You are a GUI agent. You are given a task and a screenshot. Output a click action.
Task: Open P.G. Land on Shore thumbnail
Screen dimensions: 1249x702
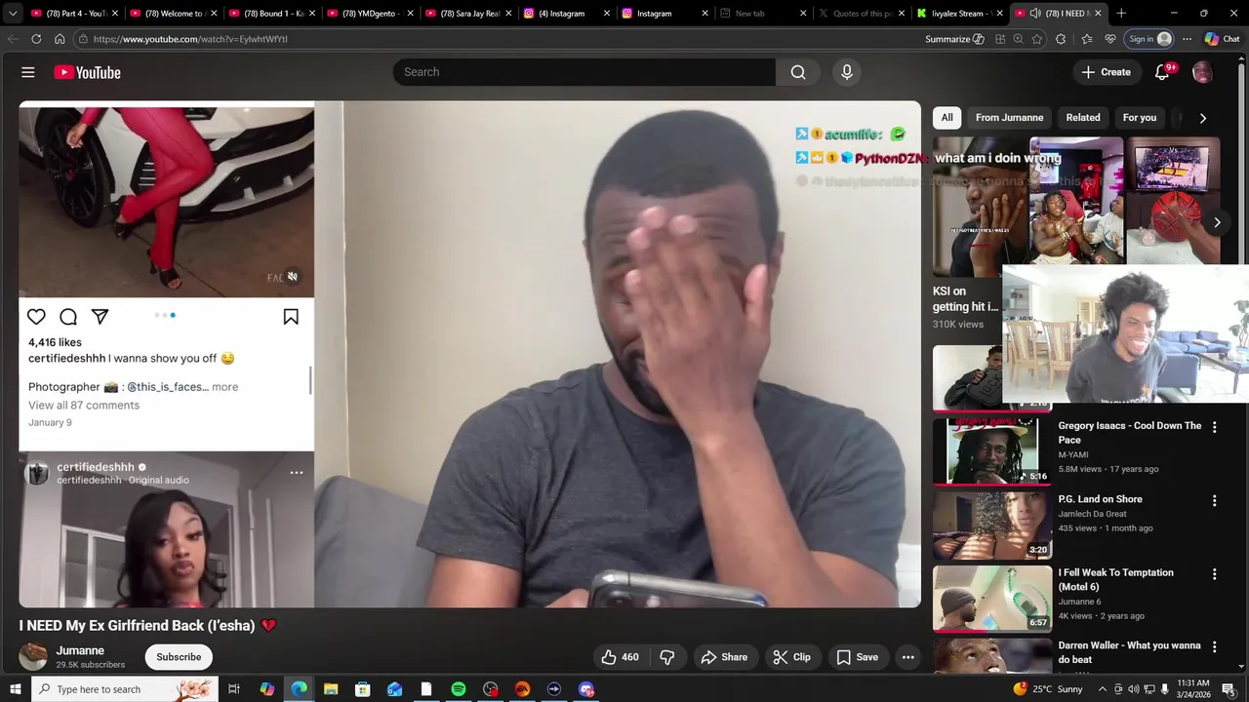click(991, 524)
